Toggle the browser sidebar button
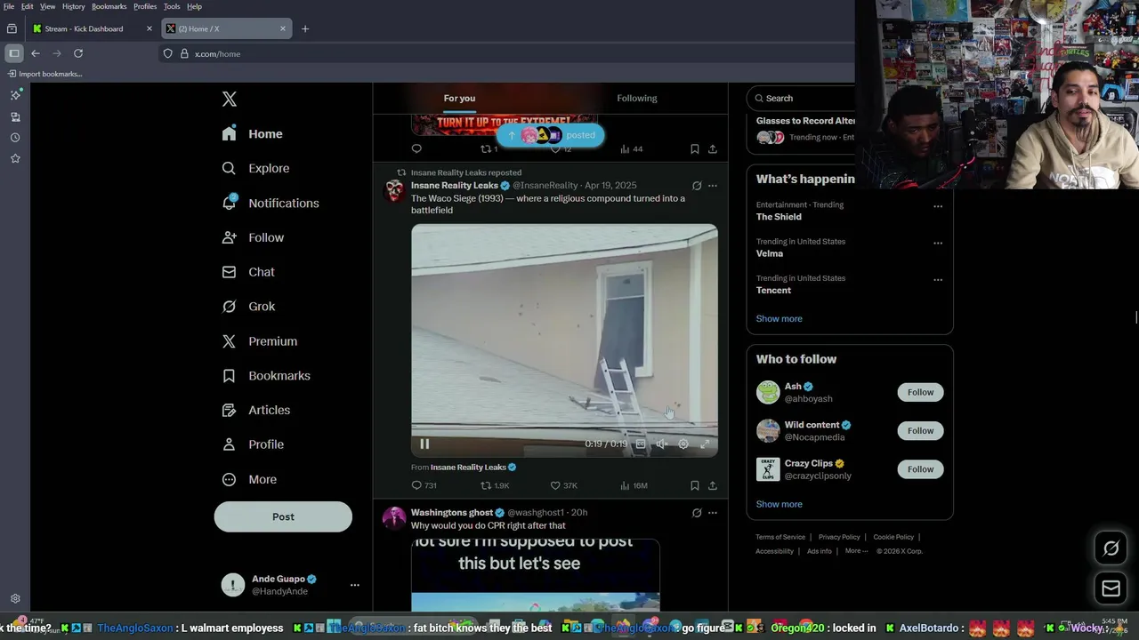This screenshot has width=1139, height=640. [13, 53]
